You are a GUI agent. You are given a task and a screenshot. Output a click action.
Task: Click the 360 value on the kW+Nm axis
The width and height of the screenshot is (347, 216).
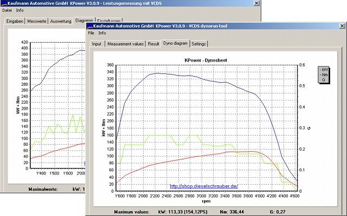click(x=110, y=65)
